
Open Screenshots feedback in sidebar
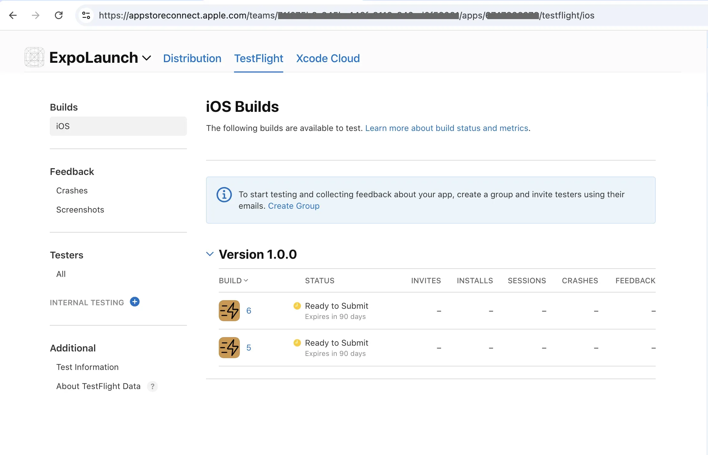click(80, 210)
